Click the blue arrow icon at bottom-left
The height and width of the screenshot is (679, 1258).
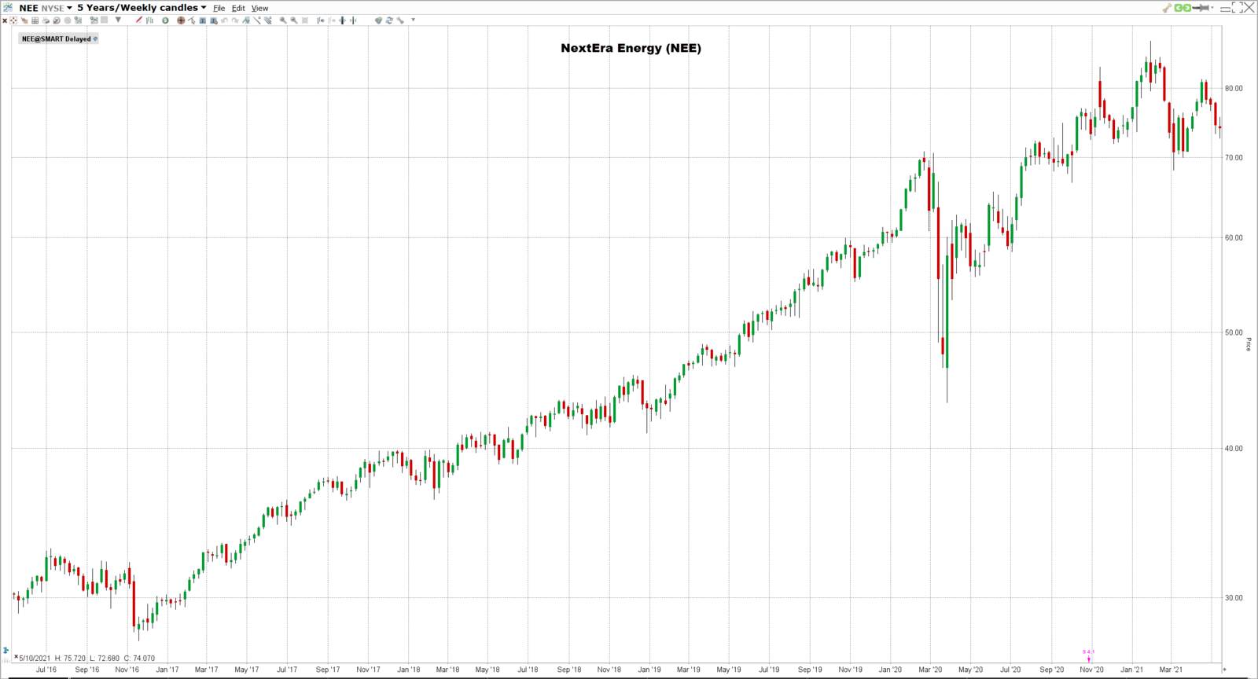point(6,650)
